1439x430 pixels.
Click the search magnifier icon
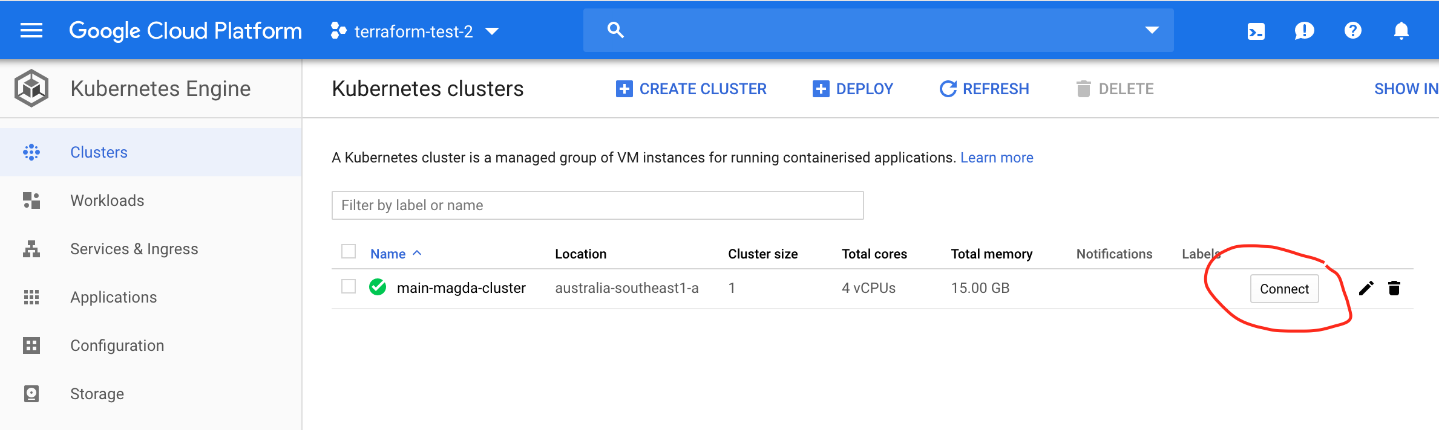[x=615, y=30]
